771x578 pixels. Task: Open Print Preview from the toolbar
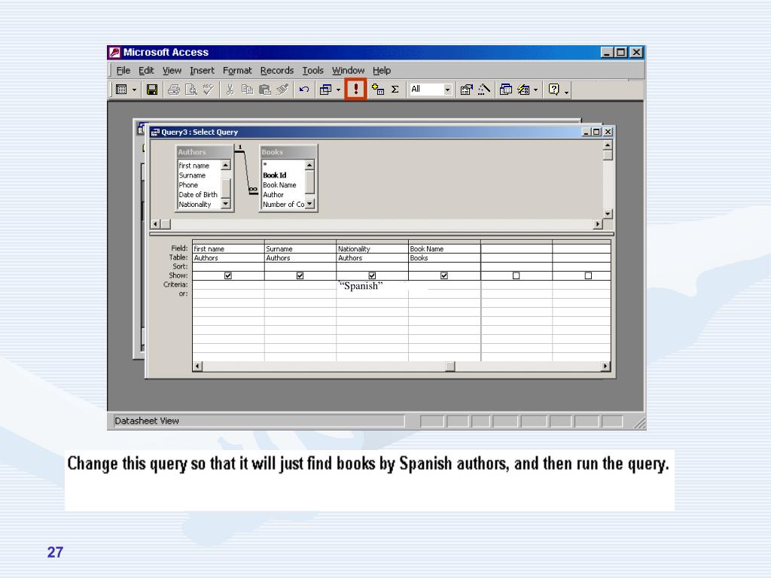[190, 90]
